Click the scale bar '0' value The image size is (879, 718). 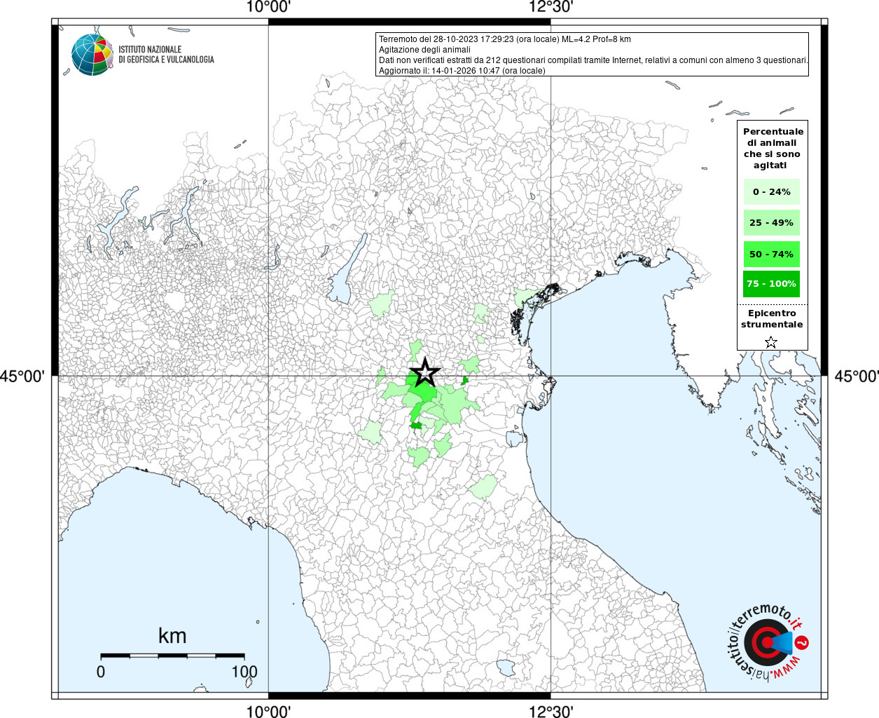pos(101,672)
